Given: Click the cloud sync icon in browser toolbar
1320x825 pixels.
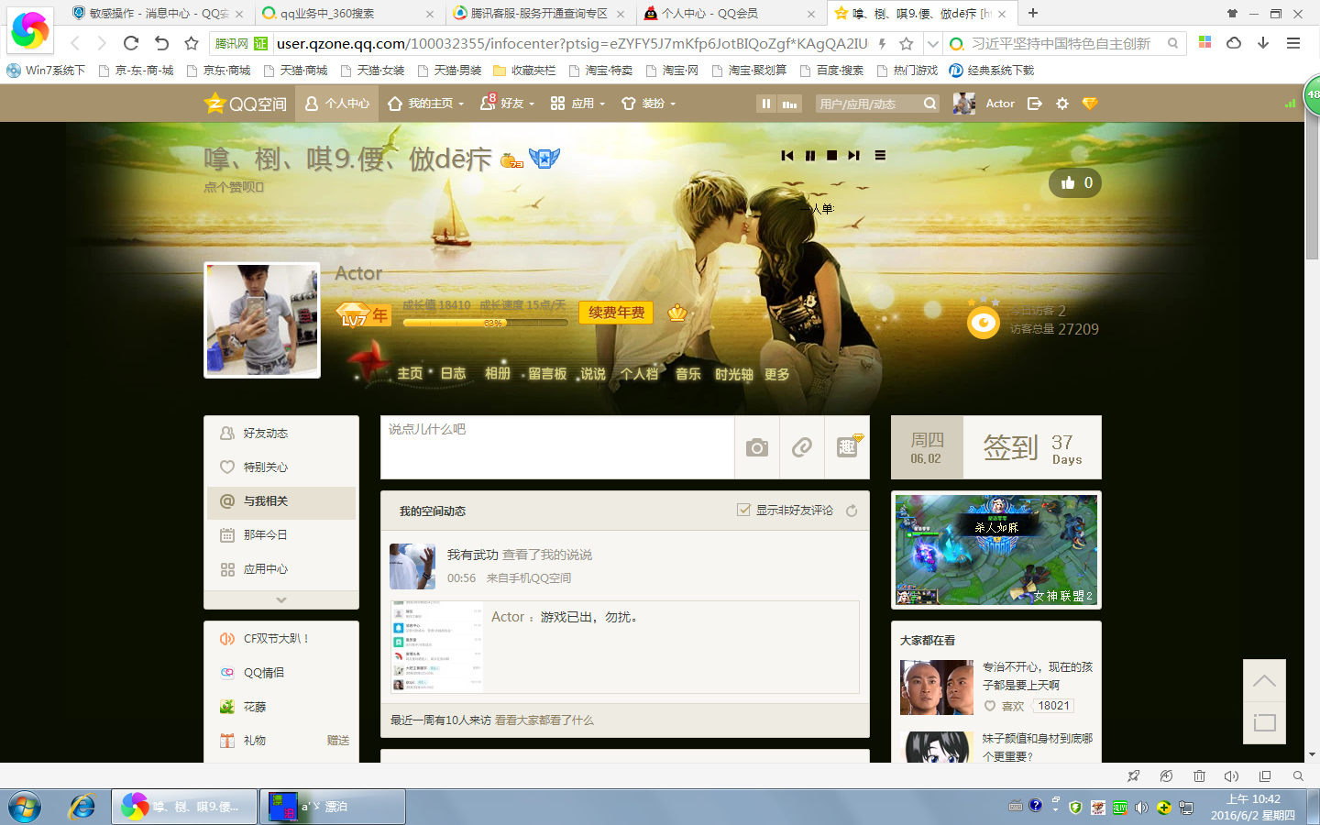Looking at the screenshot, I should (x=1234, y=43).
